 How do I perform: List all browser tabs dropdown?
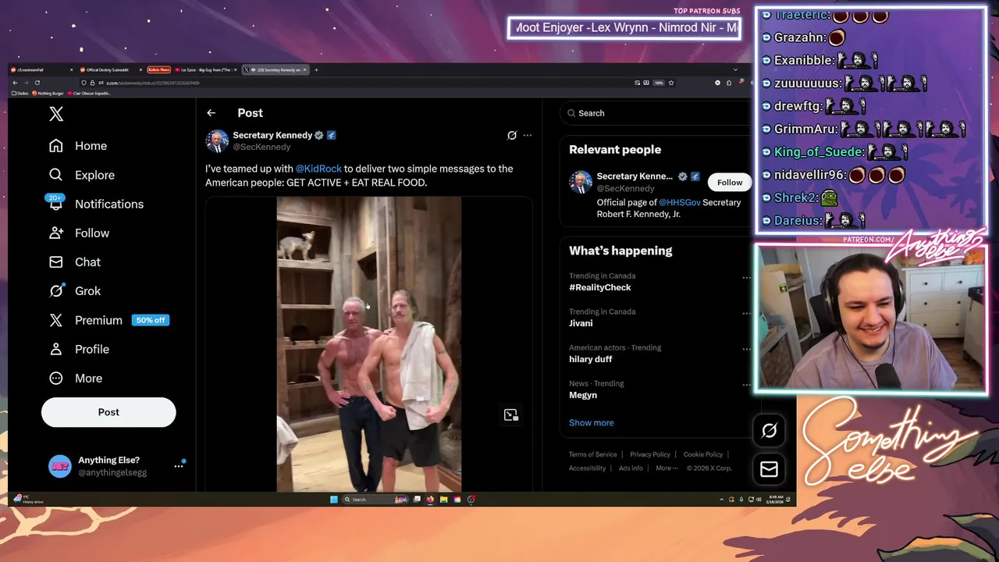(x=735, y=69)
